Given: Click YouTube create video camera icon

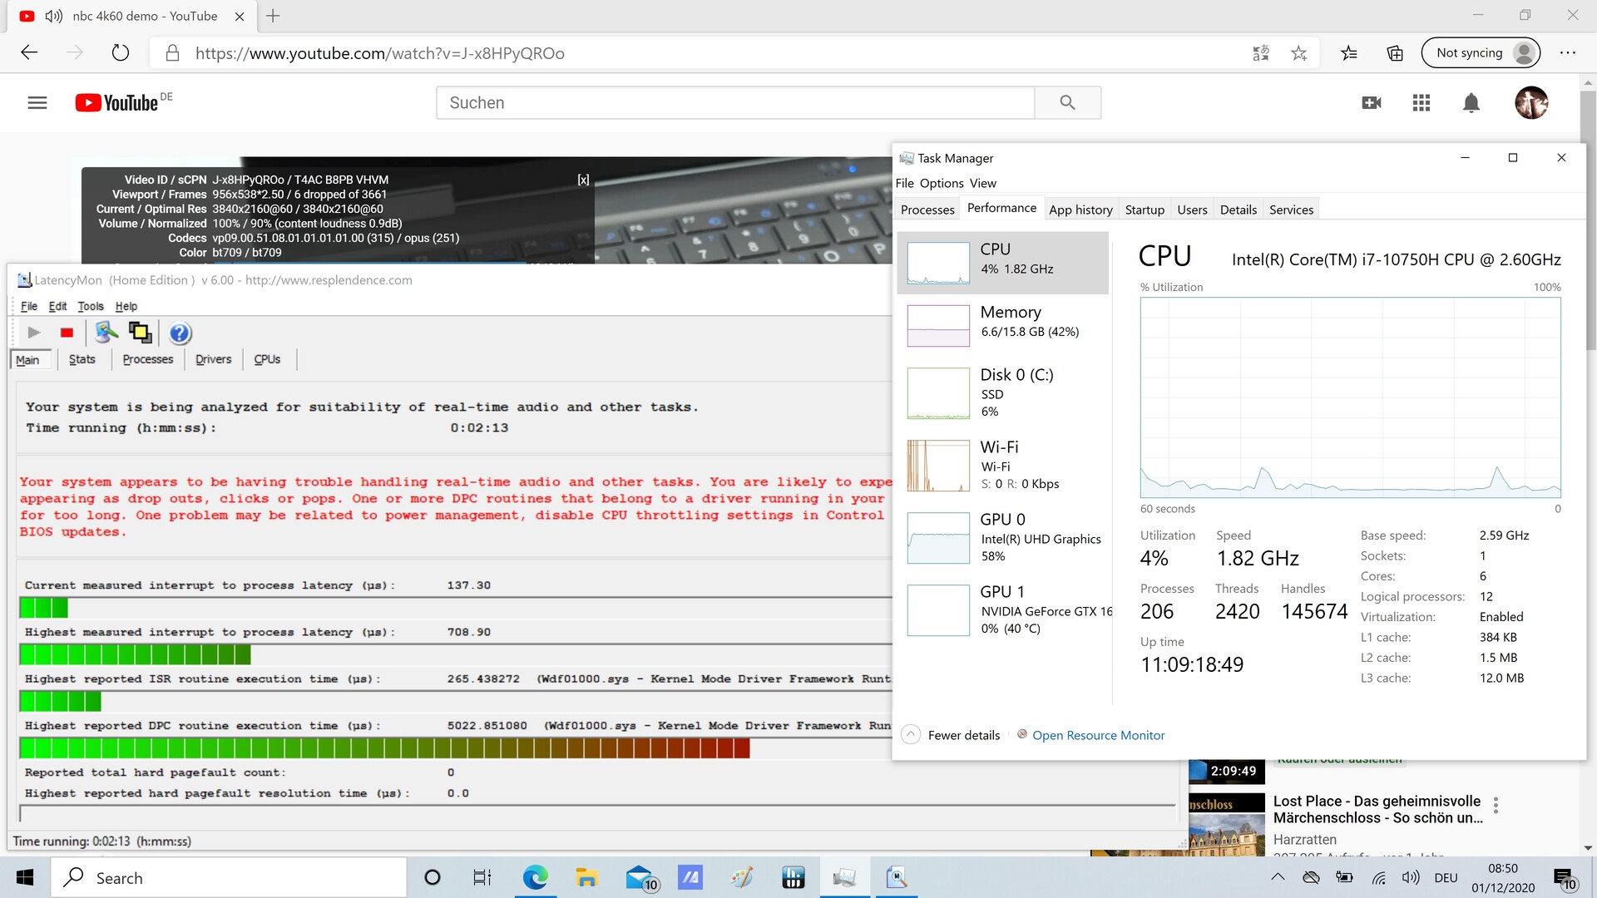Looking at the screenshot, I should click(x=1371, y=103).
